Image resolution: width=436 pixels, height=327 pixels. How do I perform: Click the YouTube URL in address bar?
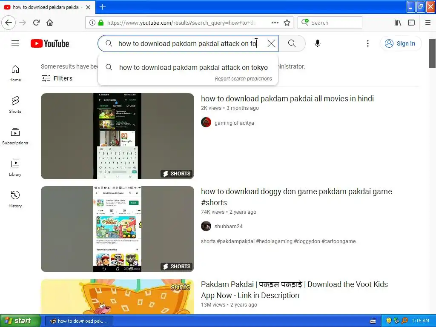click(181, 23)
